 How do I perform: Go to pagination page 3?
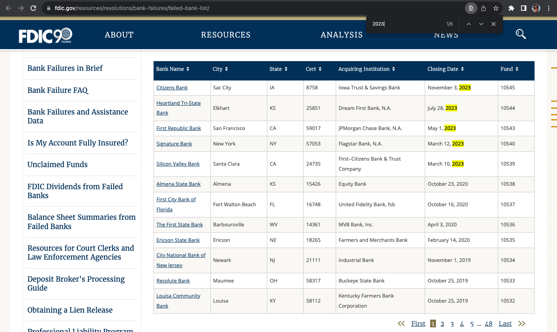(452, 323)
